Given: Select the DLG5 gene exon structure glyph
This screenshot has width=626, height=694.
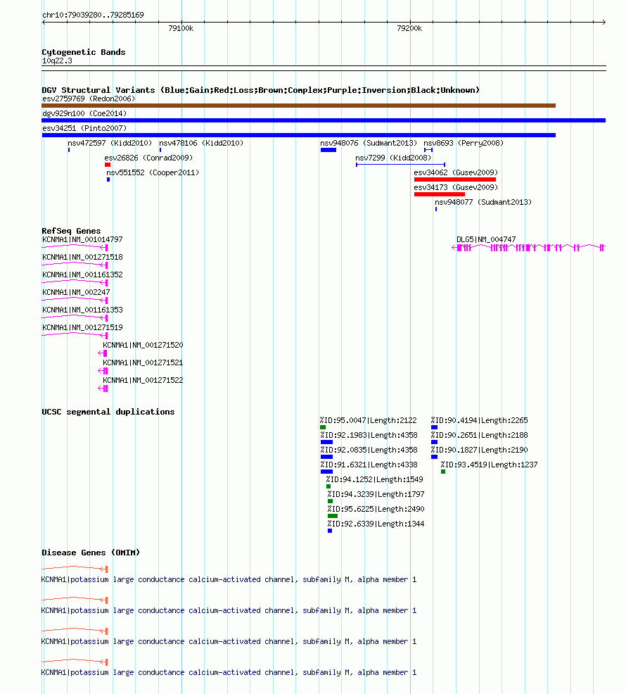Looking at the screenshot, I should tap(528, 248).
